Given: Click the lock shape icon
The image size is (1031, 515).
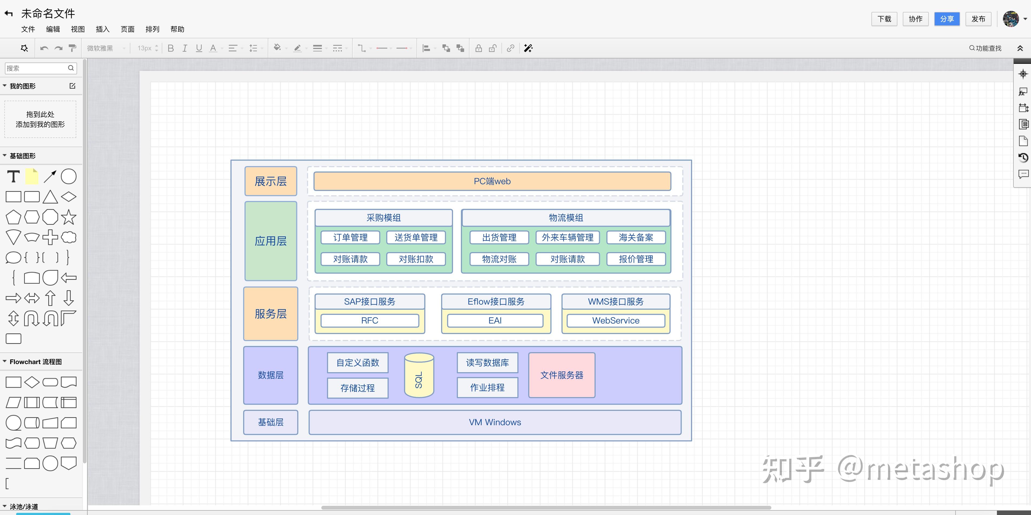Looking at the screenshot, I should point(478,48).
